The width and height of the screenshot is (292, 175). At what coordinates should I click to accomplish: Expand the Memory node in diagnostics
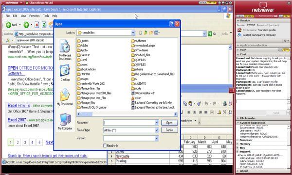[x=237, y=144]
